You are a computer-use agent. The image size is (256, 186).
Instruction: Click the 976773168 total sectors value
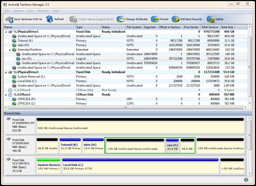tap(212, 32)
